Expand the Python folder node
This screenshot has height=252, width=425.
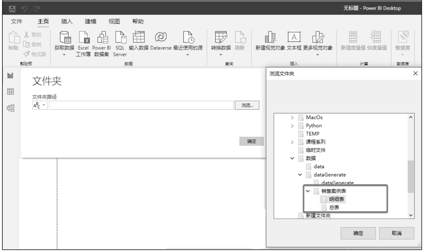tap(292, 126)
